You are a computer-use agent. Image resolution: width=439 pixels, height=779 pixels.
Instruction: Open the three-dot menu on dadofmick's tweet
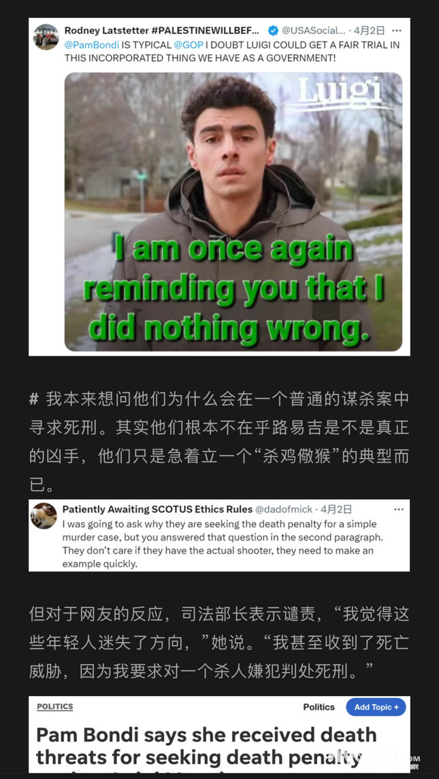tap(399, 509)
